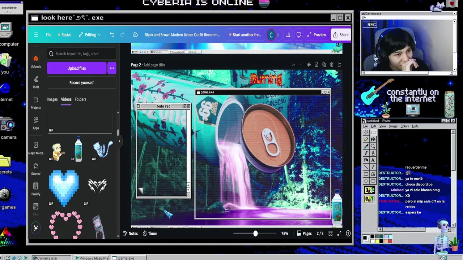Click the sparkle magic assistant button
463x260 pixels.
coord(36,228)
